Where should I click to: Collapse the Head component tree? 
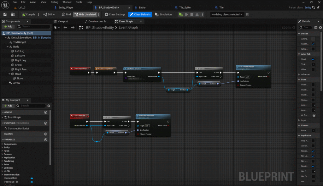click(x=9, y=74)
